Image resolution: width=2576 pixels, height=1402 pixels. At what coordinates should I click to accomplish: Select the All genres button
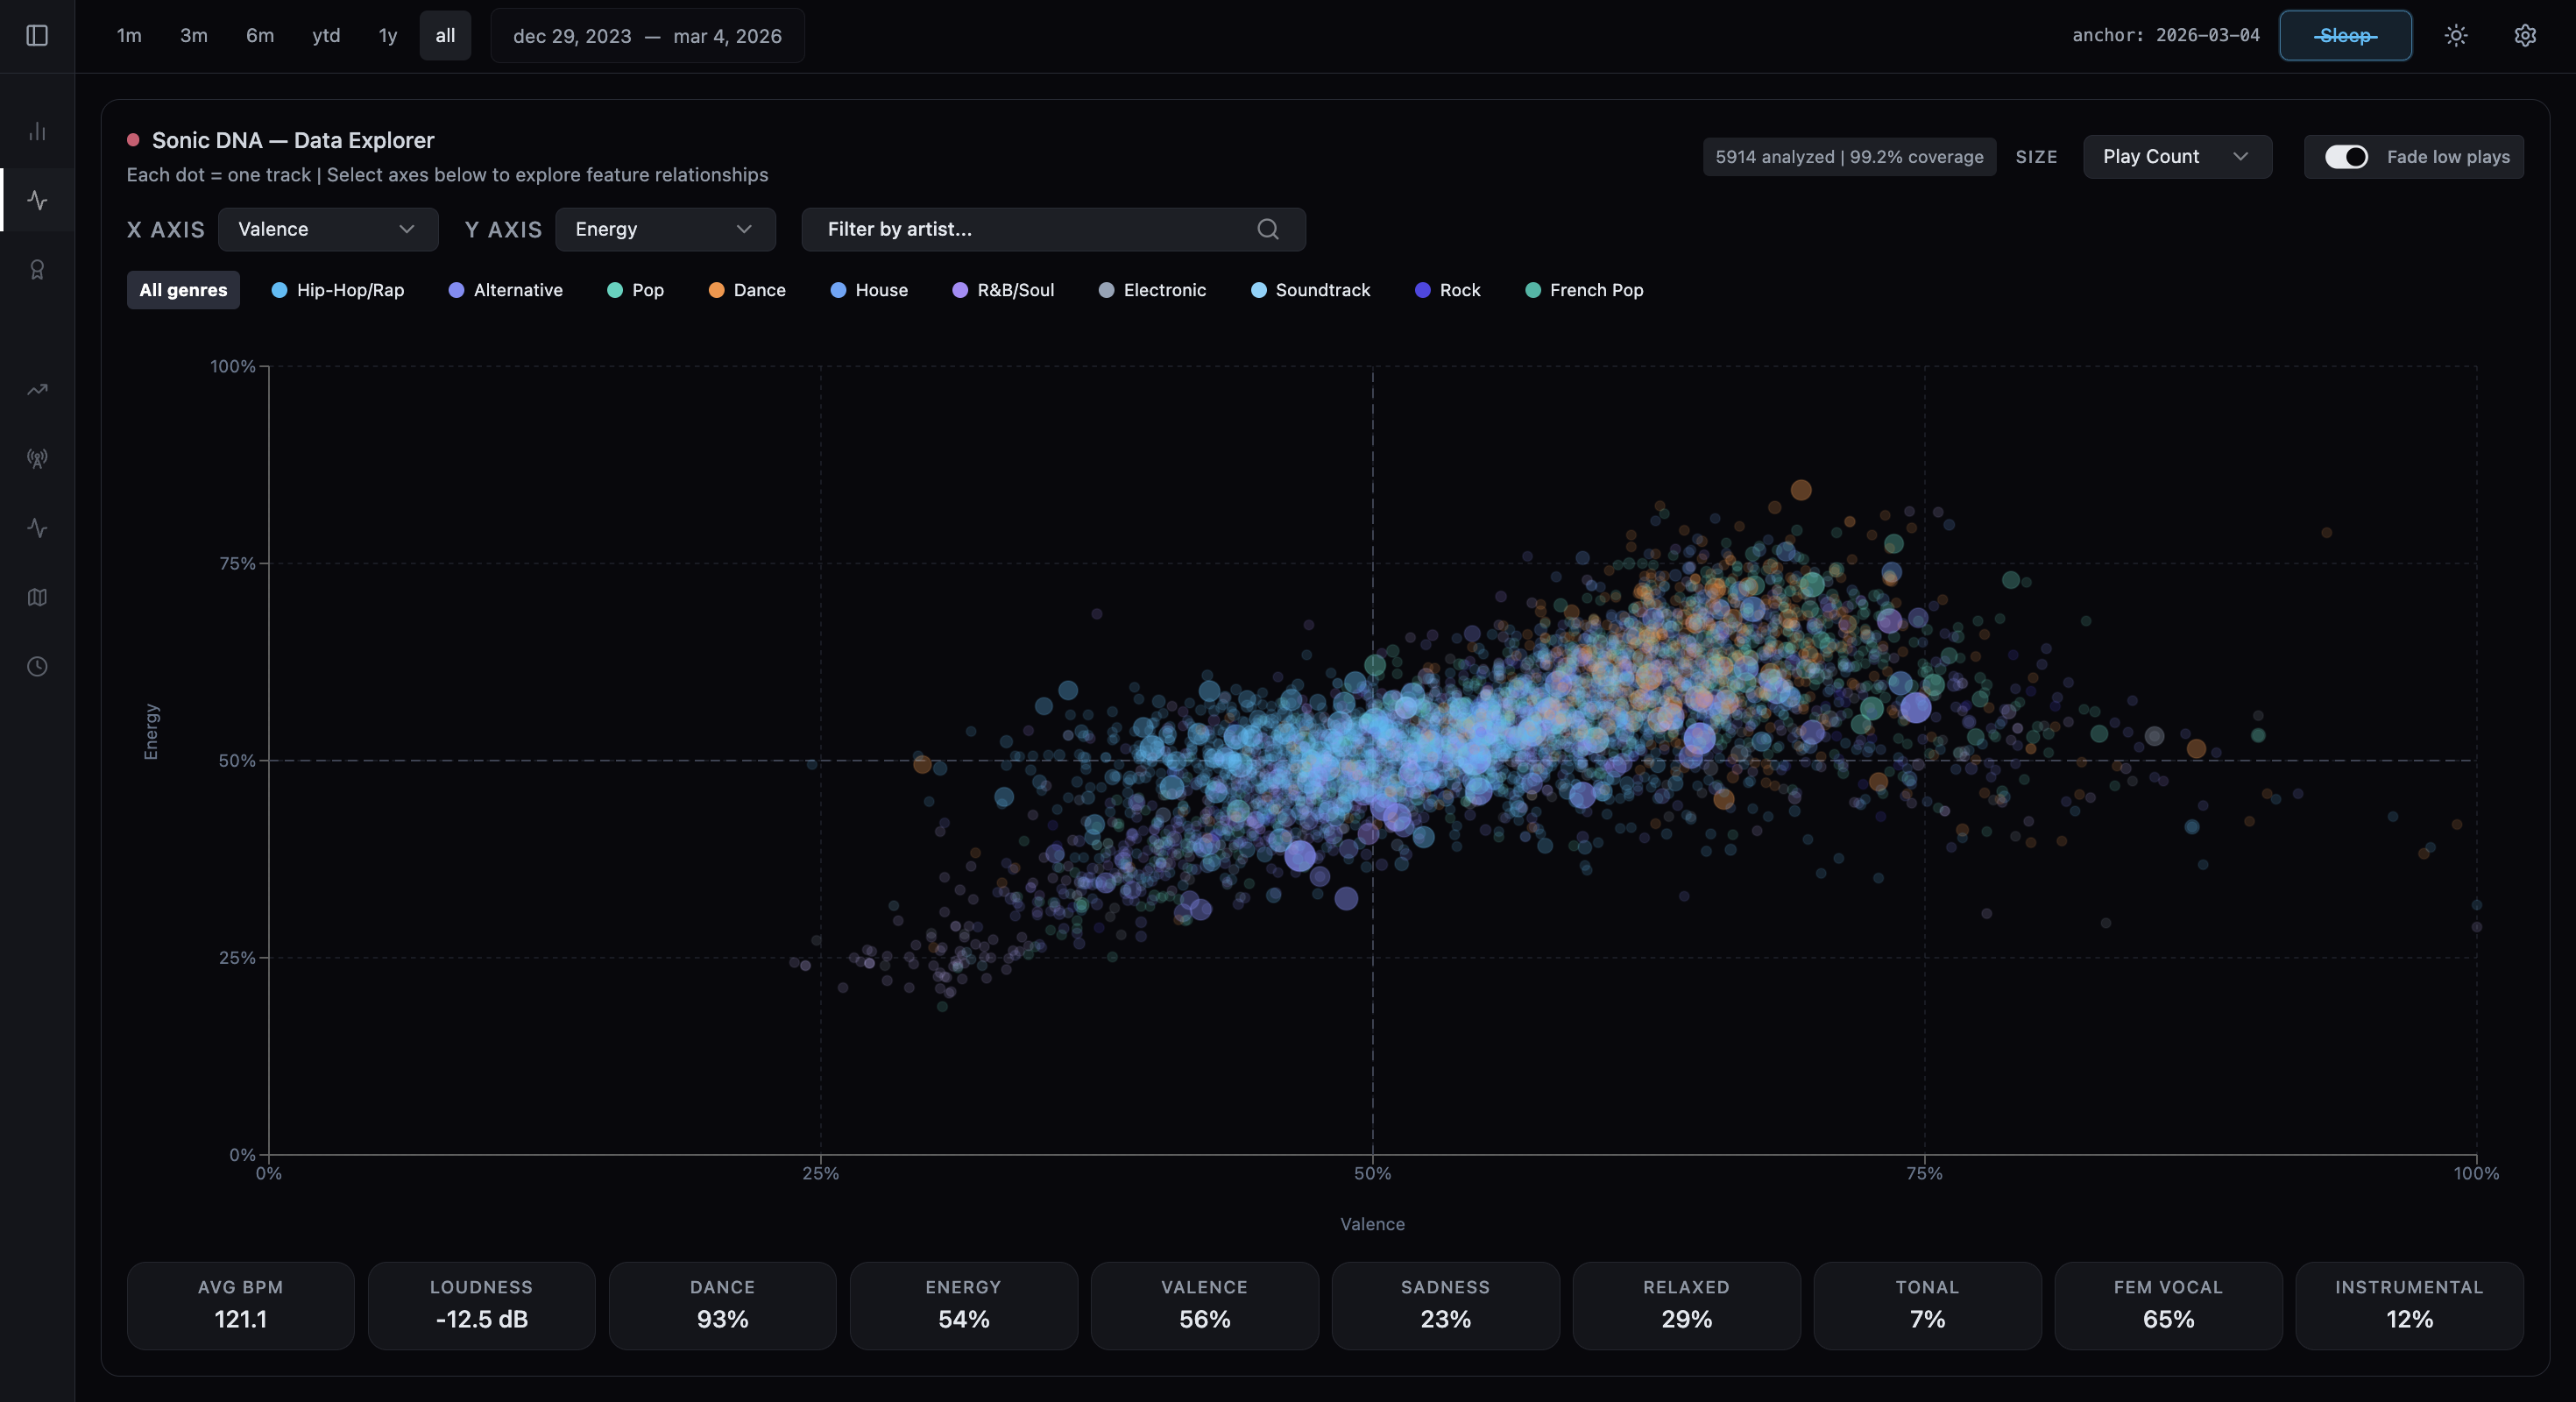182,290
